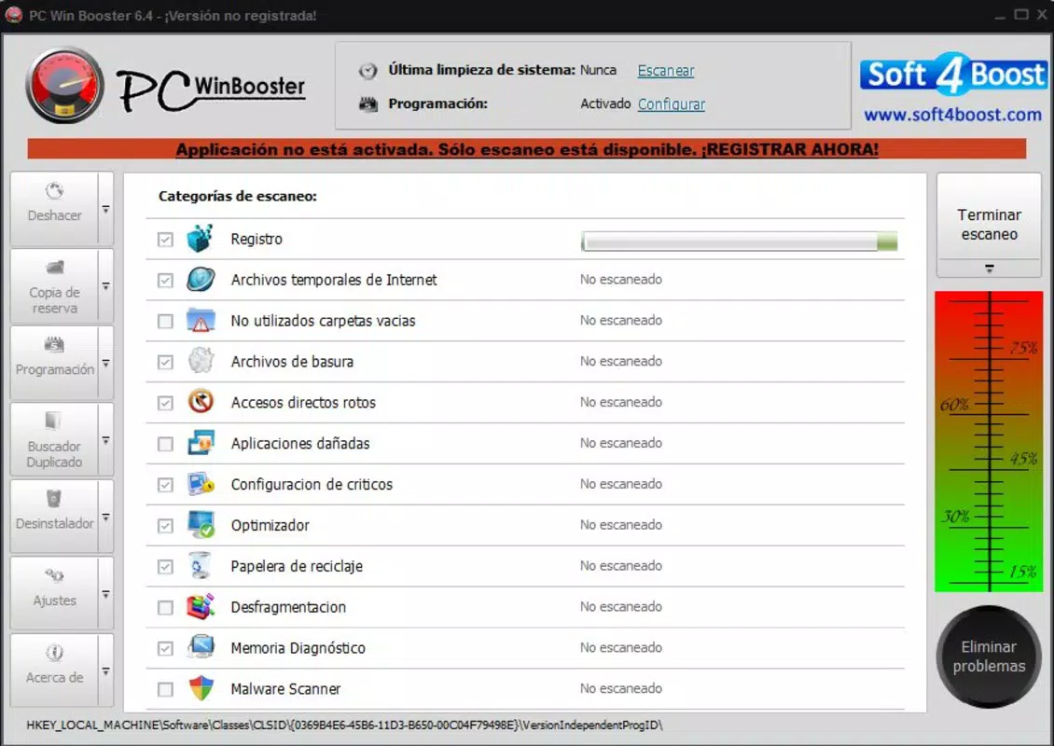
Task: Click the Eliminar problemas round button
Action: [x=989, y=656]
